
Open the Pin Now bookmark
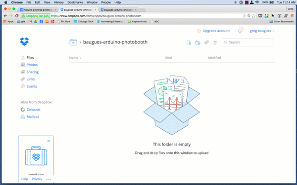point(63,22)
